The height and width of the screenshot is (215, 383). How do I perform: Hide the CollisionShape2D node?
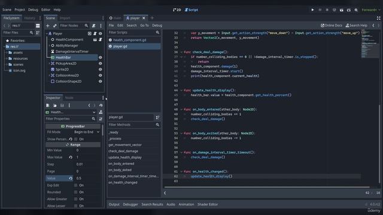coord(100,81)
